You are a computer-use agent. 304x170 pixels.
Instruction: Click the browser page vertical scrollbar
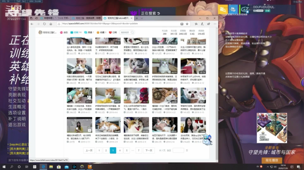click(x=217, y=127)
